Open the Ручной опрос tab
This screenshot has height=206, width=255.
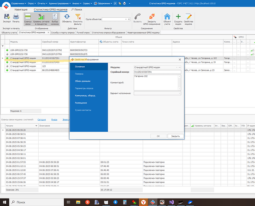pos(83,33)
